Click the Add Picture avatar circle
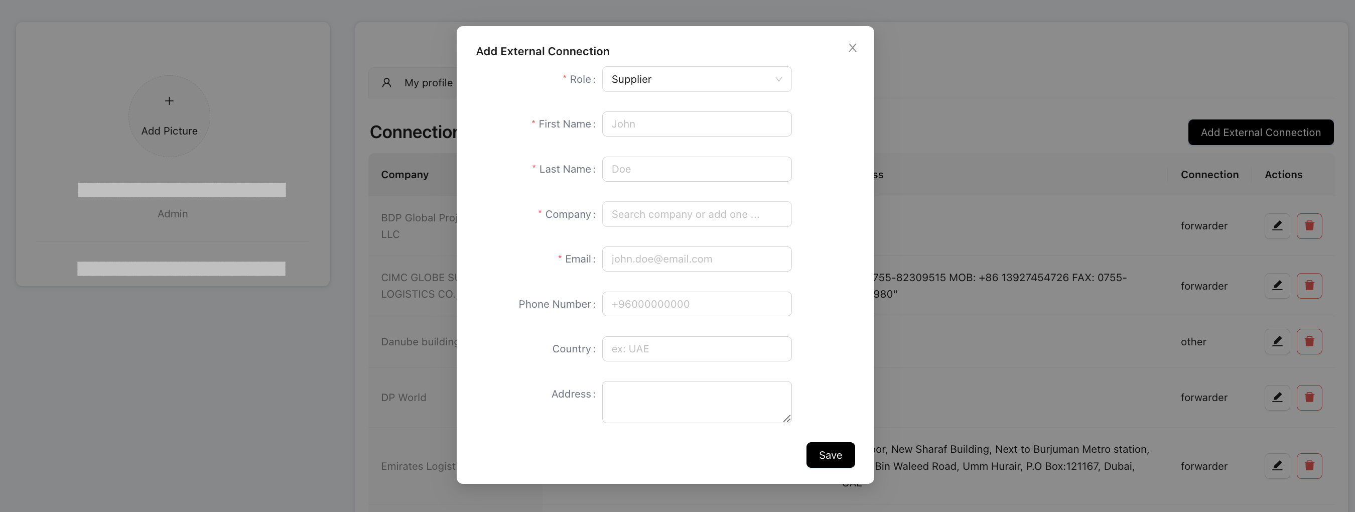This screenshot has height=512, width=1355. point(170,116)
